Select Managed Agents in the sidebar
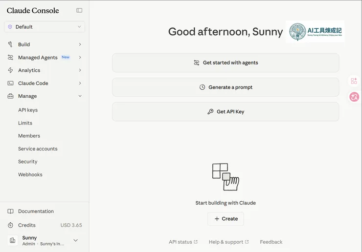This screenshot has width=362, height=252. click(38, 58)
